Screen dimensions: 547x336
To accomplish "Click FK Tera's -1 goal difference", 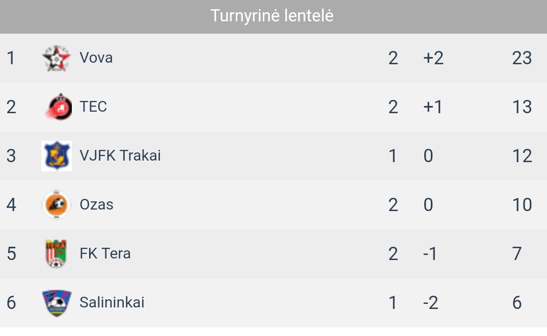I will click(430, 253).
